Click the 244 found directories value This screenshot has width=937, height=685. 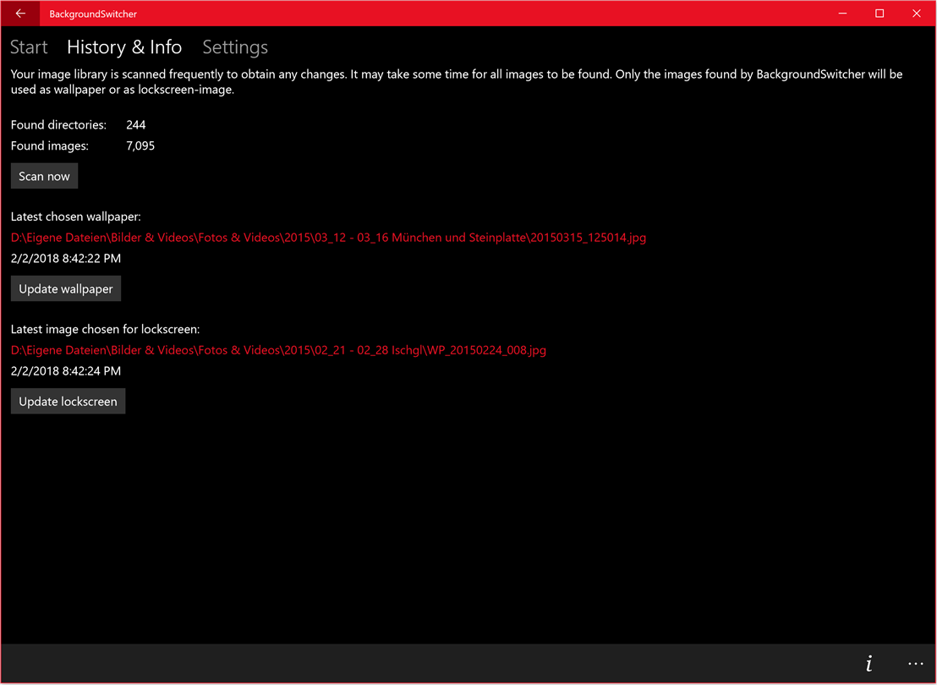point(135,125)
